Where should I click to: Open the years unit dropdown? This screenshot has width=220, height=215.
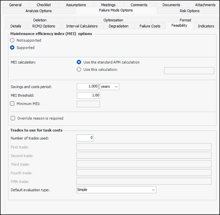point(110,87)
